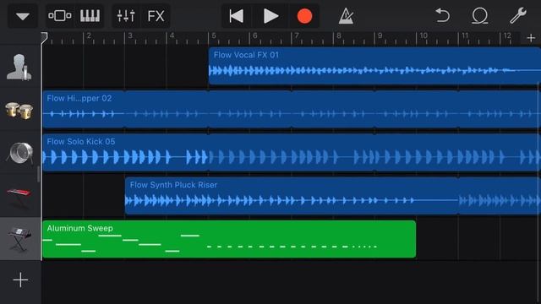The width and height of the screenshot is (541, 304).
Task: Add a new track with plus
Action: (20, 280)
